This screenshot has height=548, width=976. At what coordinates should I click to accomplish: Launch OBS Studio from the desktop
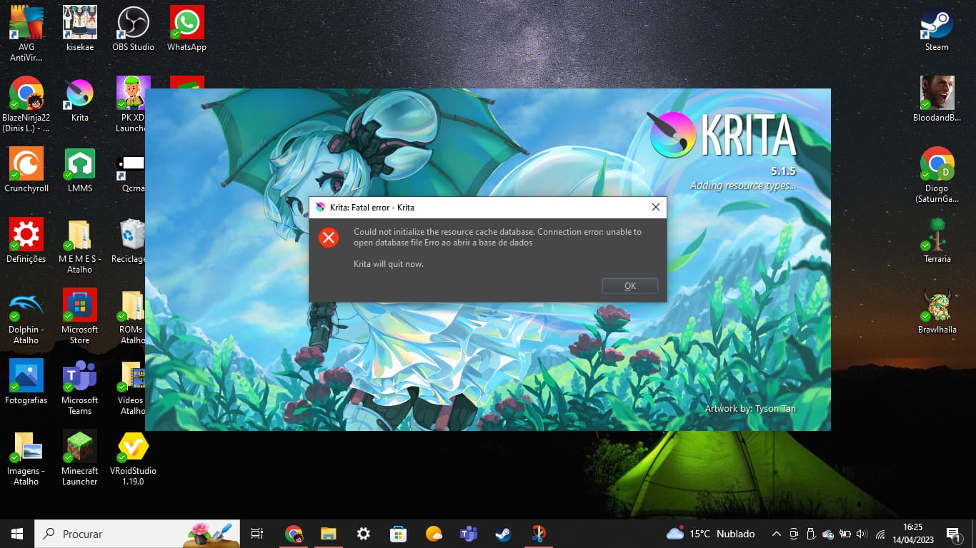(x=133, y=29)
